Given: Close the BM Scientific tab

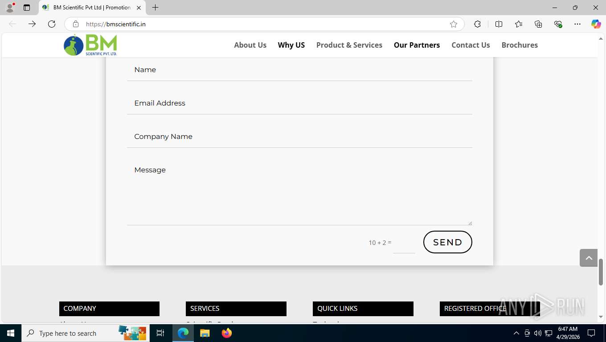Looking at the screenshot, I should [x=139, y=8].
